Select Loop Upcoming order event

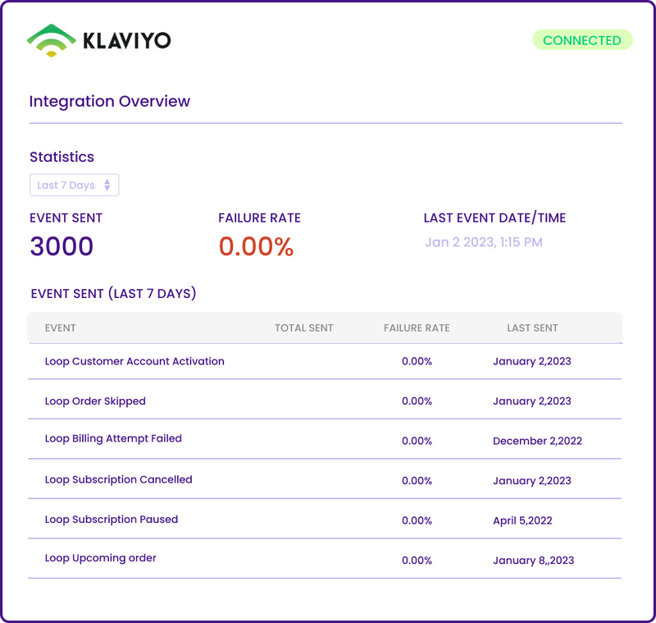(x=100, y=558)
